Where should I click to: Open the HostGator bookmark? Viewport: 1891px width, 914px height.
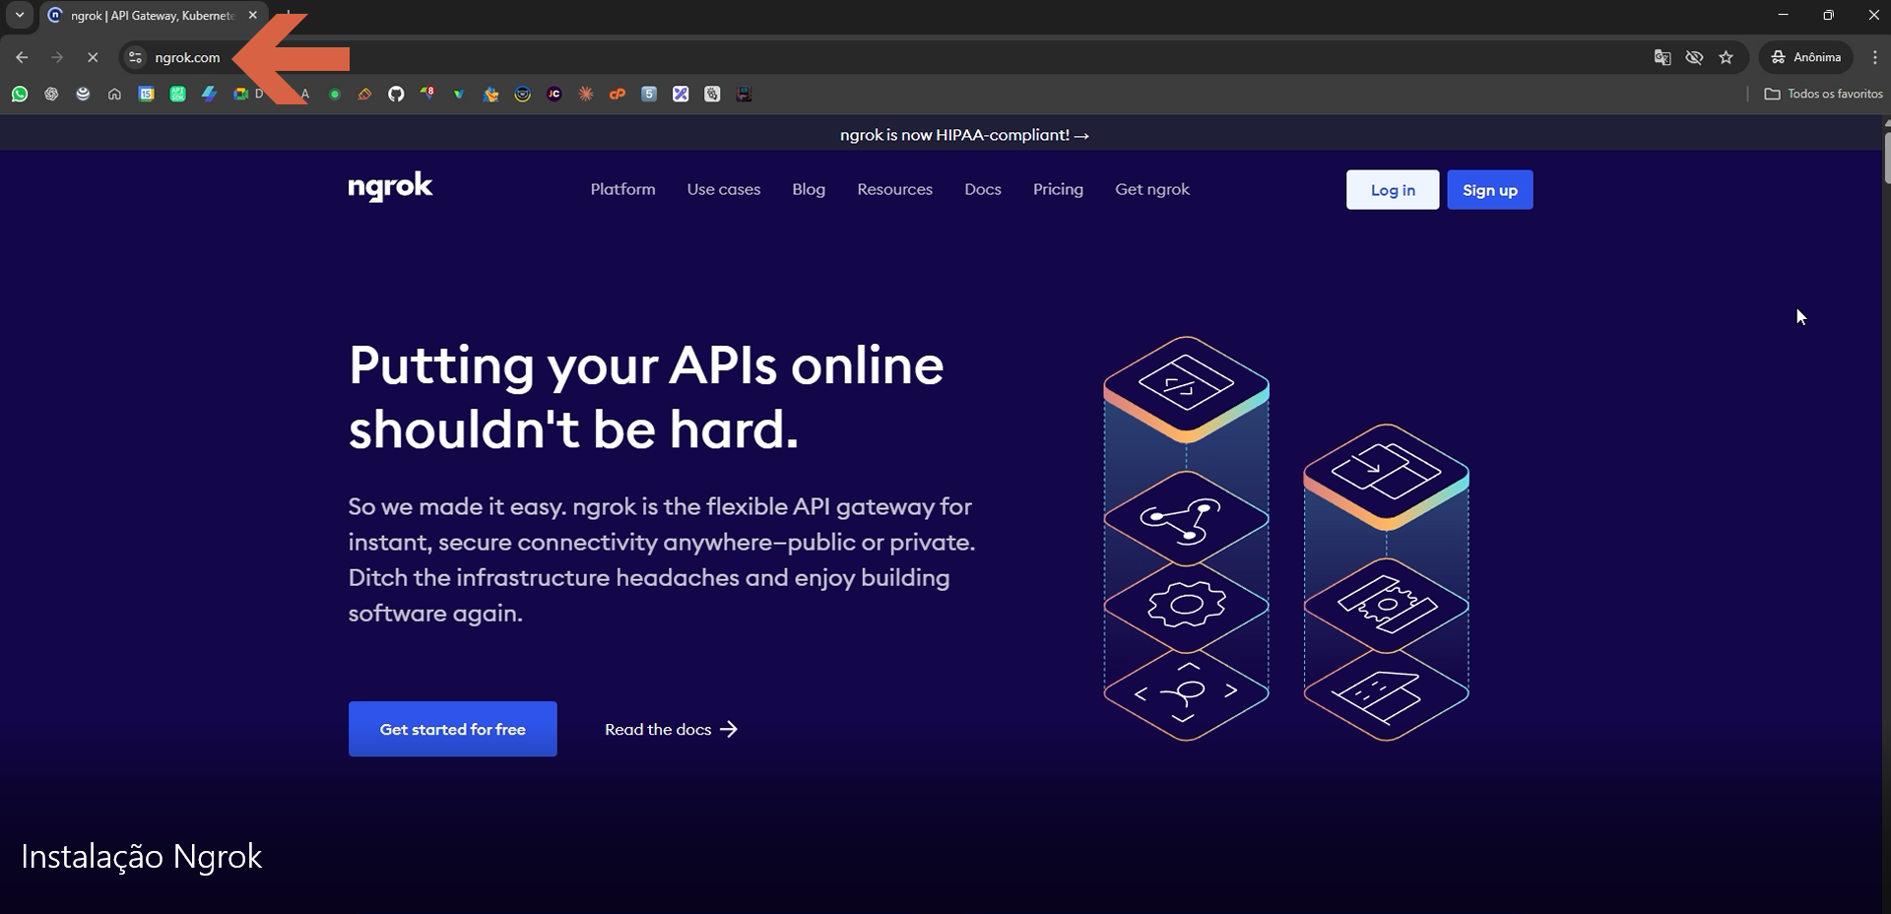(490, 94)
